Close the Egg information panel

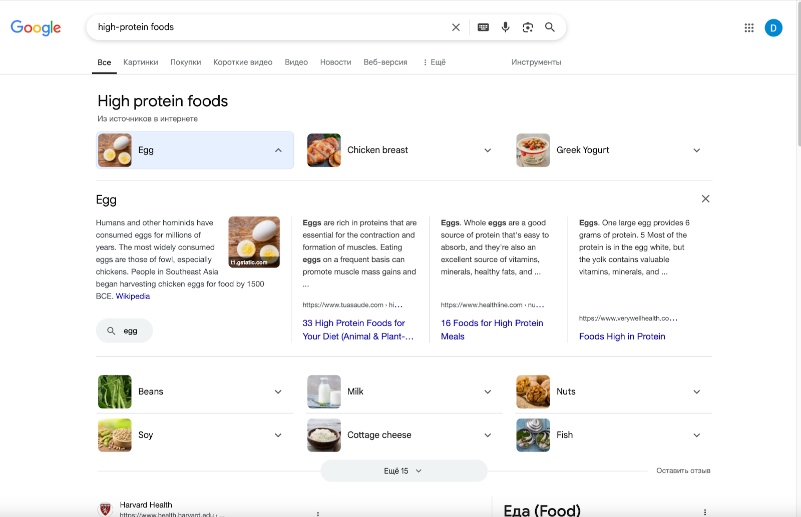(x=705, y=198)
